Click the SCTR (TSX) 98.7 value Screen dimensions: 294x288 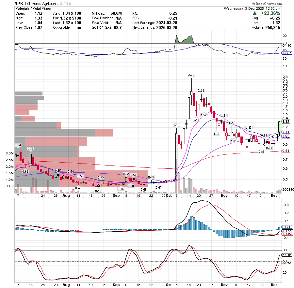click(x=118, y=27)
